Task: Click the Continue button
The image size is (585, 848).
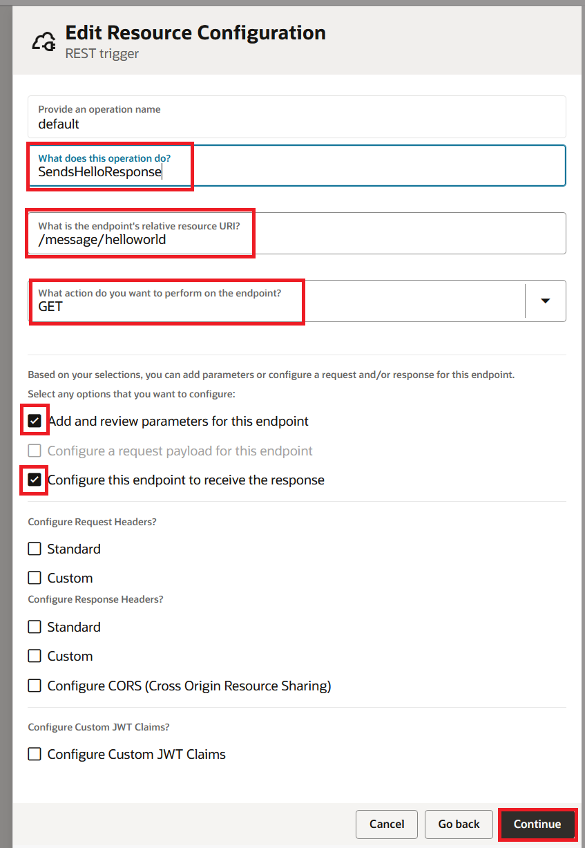Action: tap(537, 824)
